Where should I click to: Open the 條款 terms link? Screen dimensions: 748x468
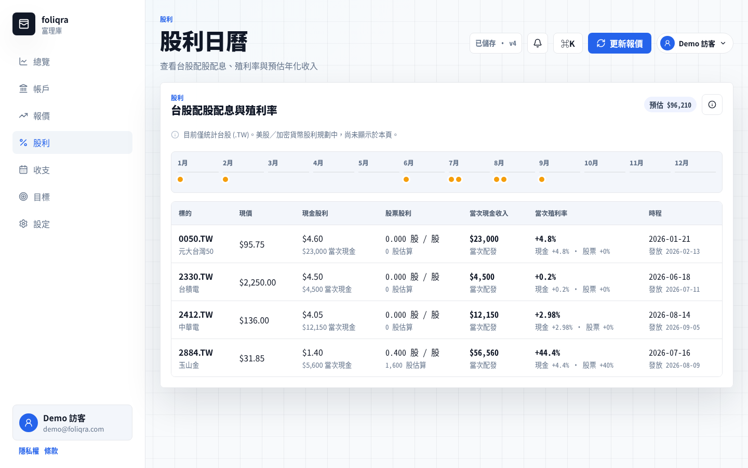(x=51, y=451)
